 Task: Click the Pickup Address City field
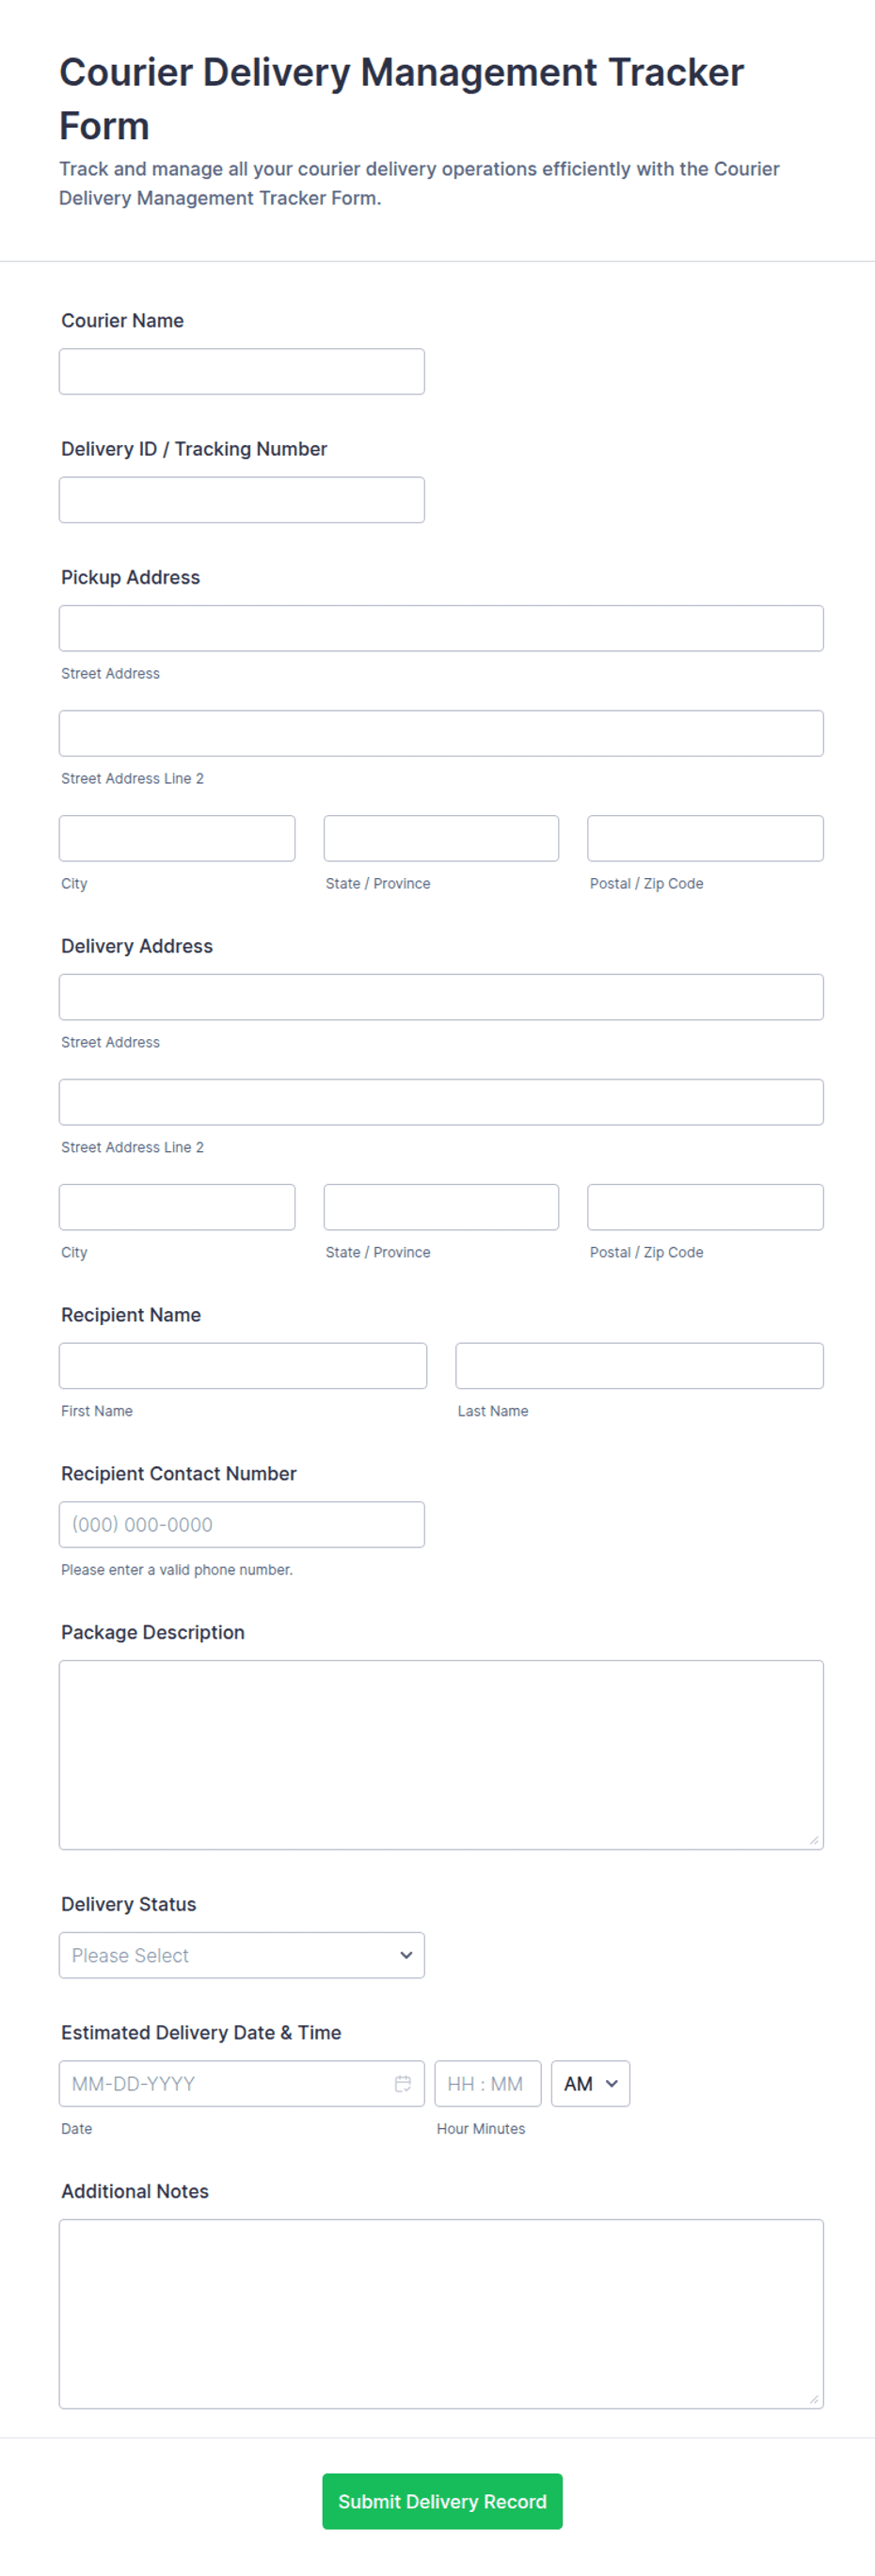tap(177, 838)
